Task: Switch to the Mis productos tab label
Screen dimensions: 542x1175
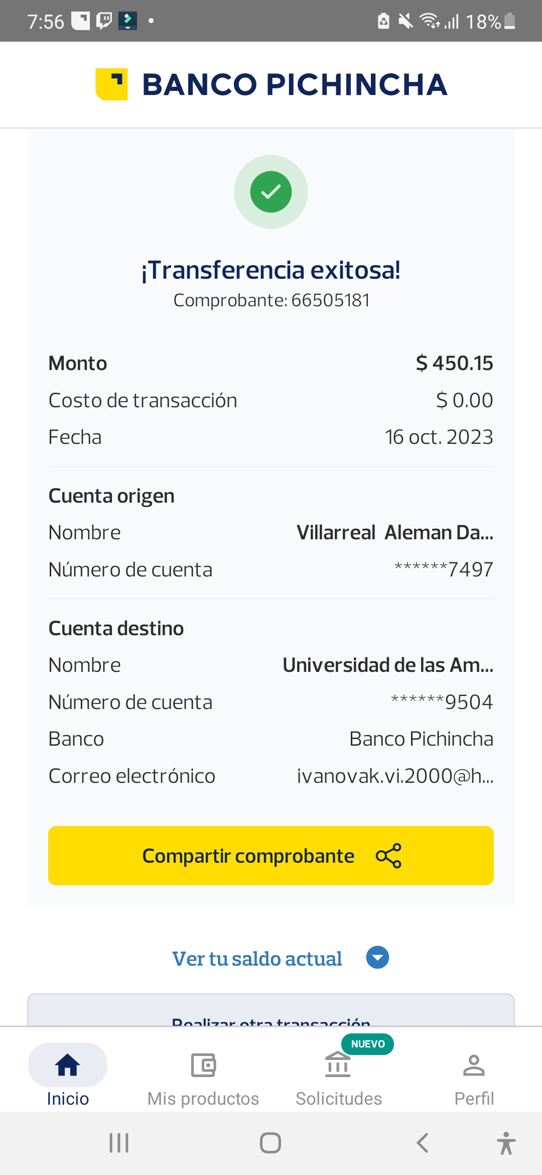Action: pos(203,1099)
